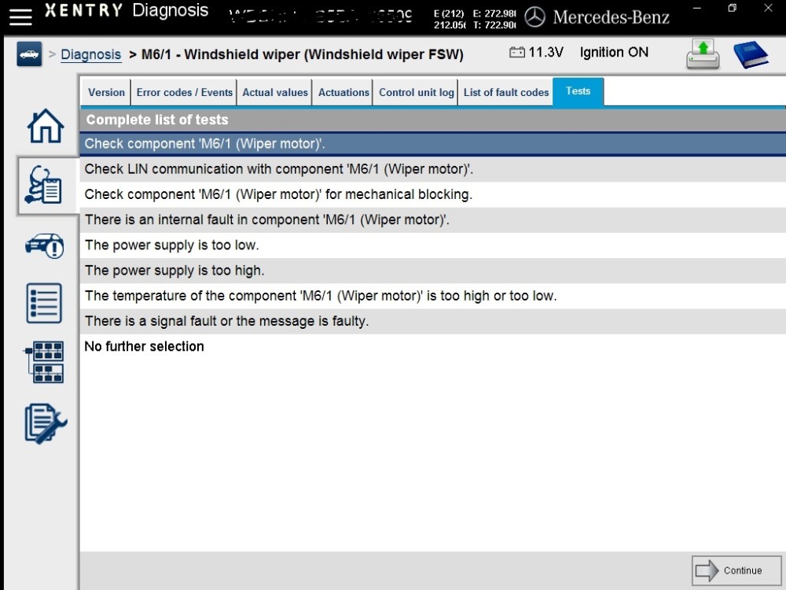Image resolution: width=786 pixels, height=590 pixels.
Task: Click the print/export icon with green arrow
Action: [x=703, y=54]
